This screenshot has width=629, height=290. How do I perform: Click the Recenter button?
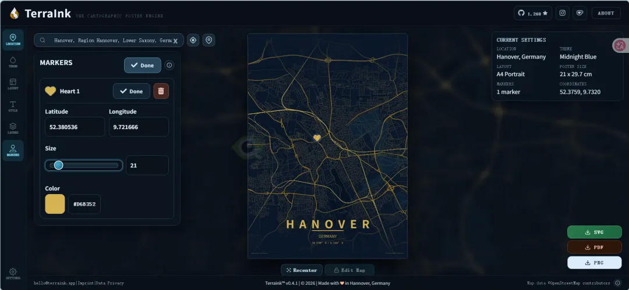click(x=302, y=270)
